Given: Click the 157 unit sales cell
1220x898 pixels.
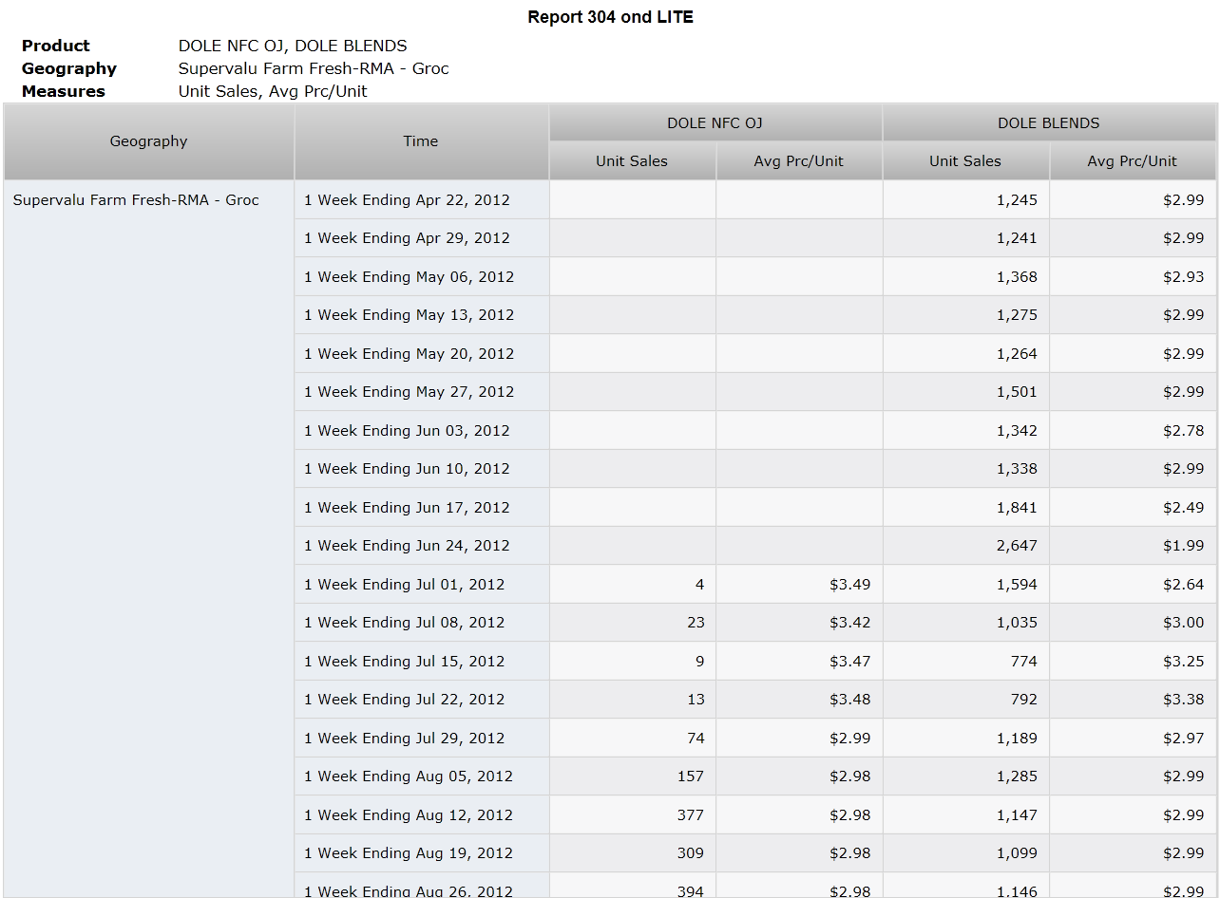Looking at the screenshot, I should pyautogui.click(x=633, y=776).
